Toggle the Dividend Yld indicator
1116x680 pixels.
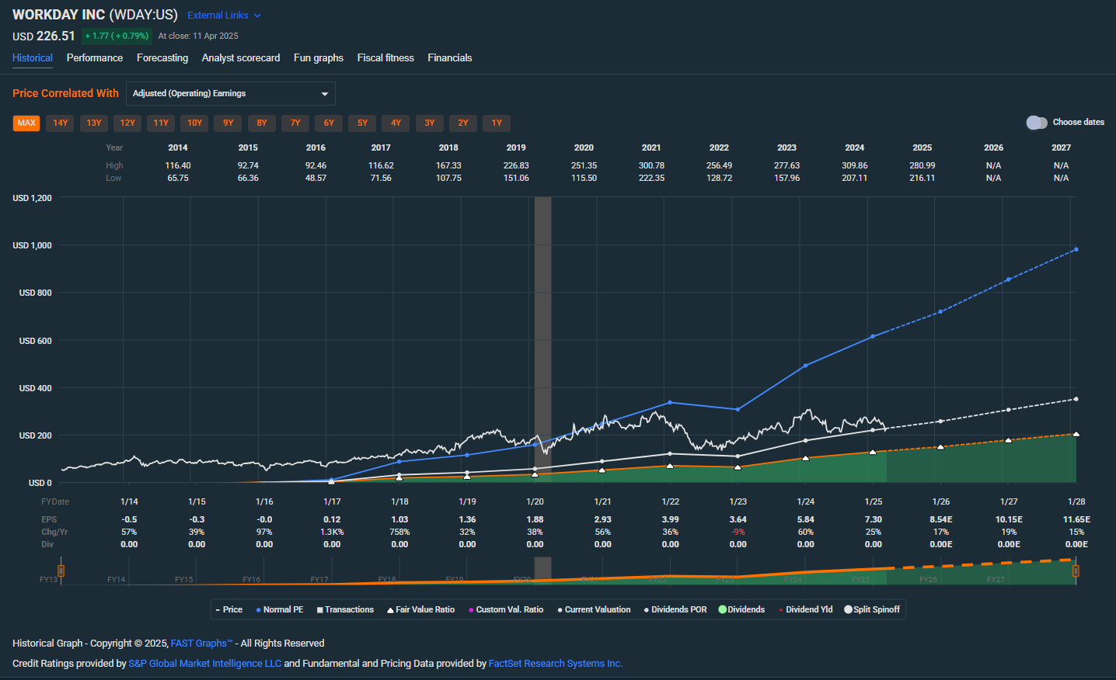tap(804, 609)
